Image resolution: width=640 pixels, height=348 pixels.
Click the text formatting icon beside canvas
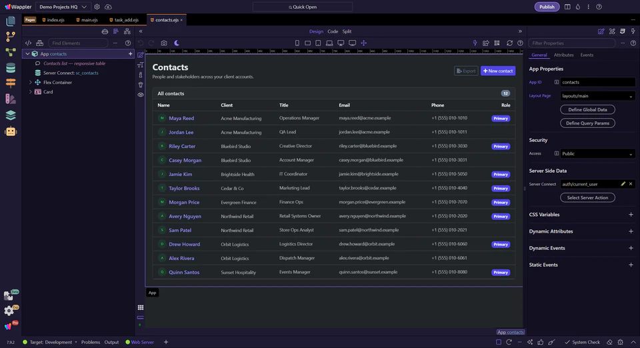[141, 65]
